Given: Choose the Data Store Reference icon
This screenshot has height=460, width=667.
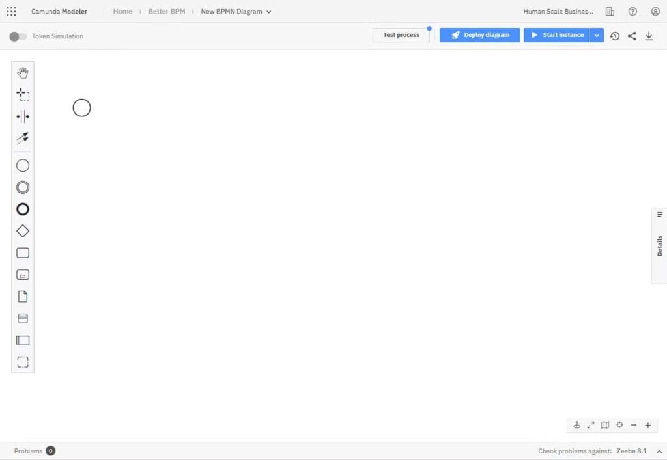Looking at the screenshot, I should pos(23,318).
